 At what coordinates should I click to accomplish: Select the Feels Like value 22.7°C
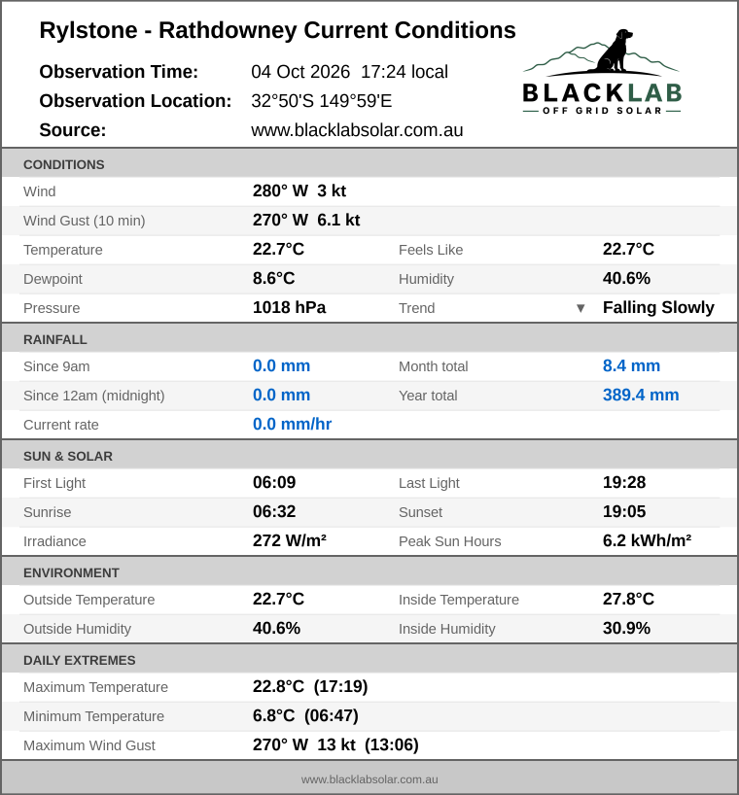(x=628, y=250)
